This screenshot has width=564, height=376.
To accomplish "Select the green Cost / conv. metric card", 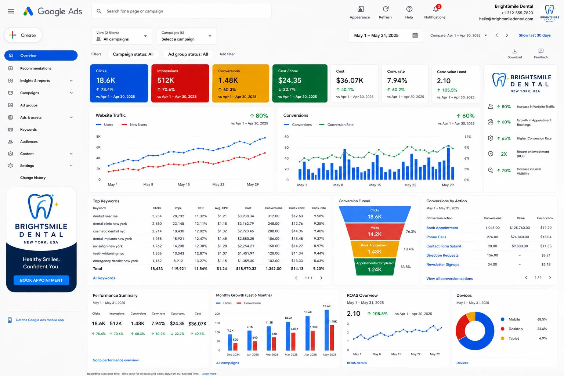I will click(300, 83).
